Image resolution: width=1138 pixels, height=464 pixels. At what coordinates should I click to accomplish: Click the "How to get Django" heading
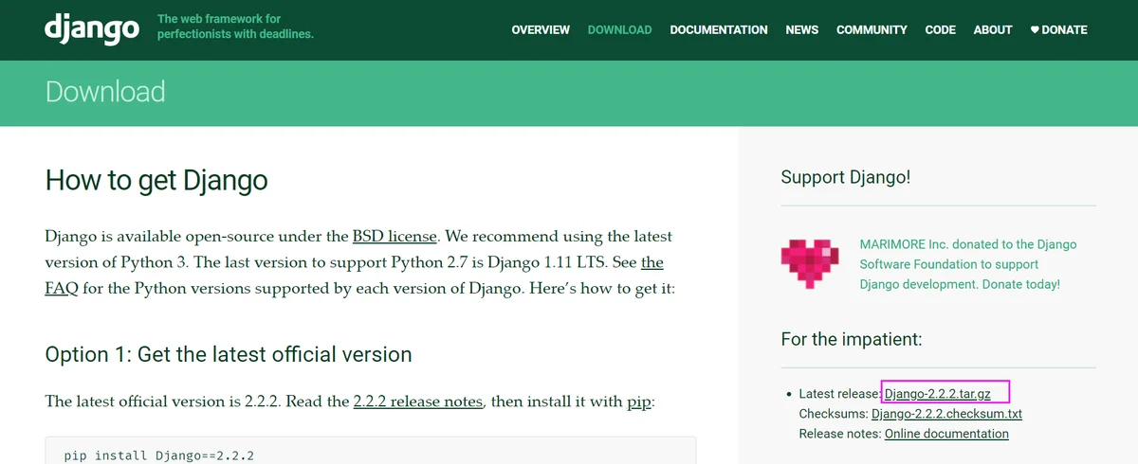click(x=156, y=180)
